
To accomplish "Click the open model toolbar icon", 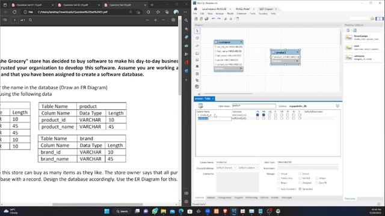I will (x=201, y=19).
